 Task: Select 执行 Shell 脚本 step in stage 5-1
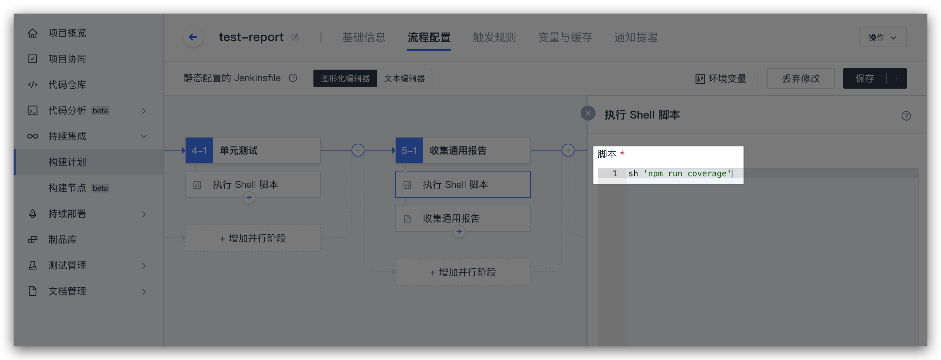(x=463, y=184)
